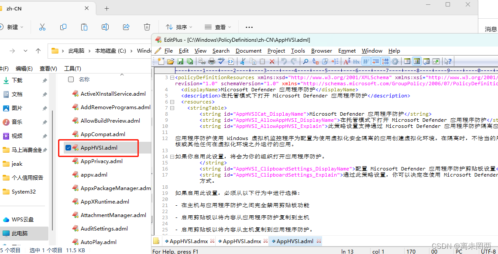This screenshot has width=498, height=254.
Task: Toggle the Auto Indent toolbar button
Action: pos(376,61)
